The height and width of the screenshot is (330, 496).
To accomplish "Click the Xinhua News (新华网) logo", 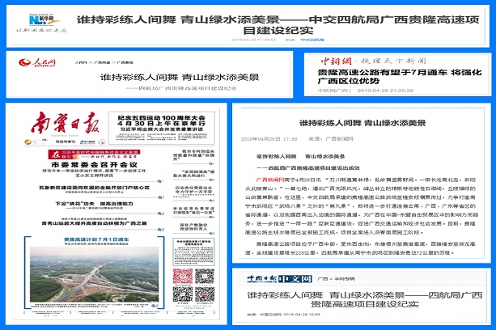I will click(x=44, y=20).
